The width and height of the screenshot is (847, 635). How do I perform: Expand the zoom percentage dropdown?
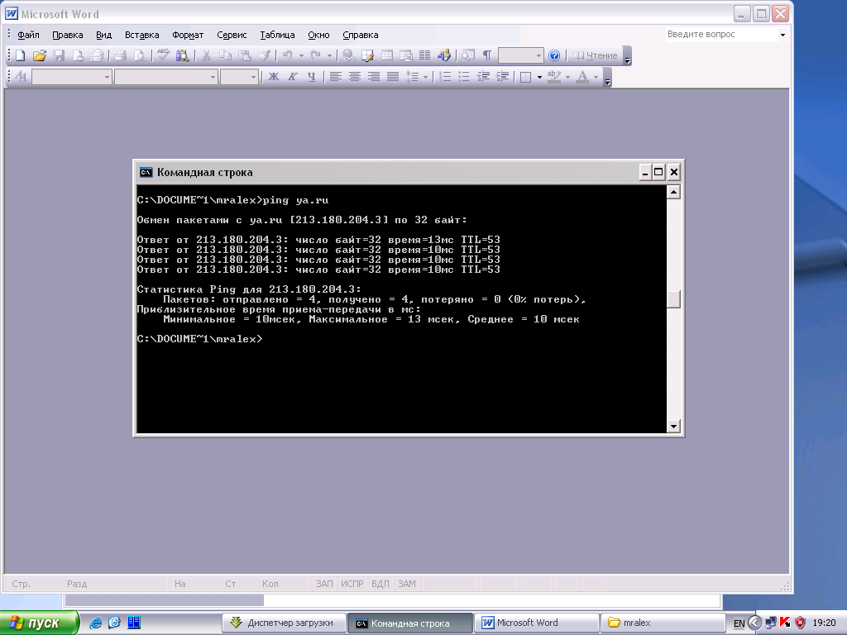[538, 55]
